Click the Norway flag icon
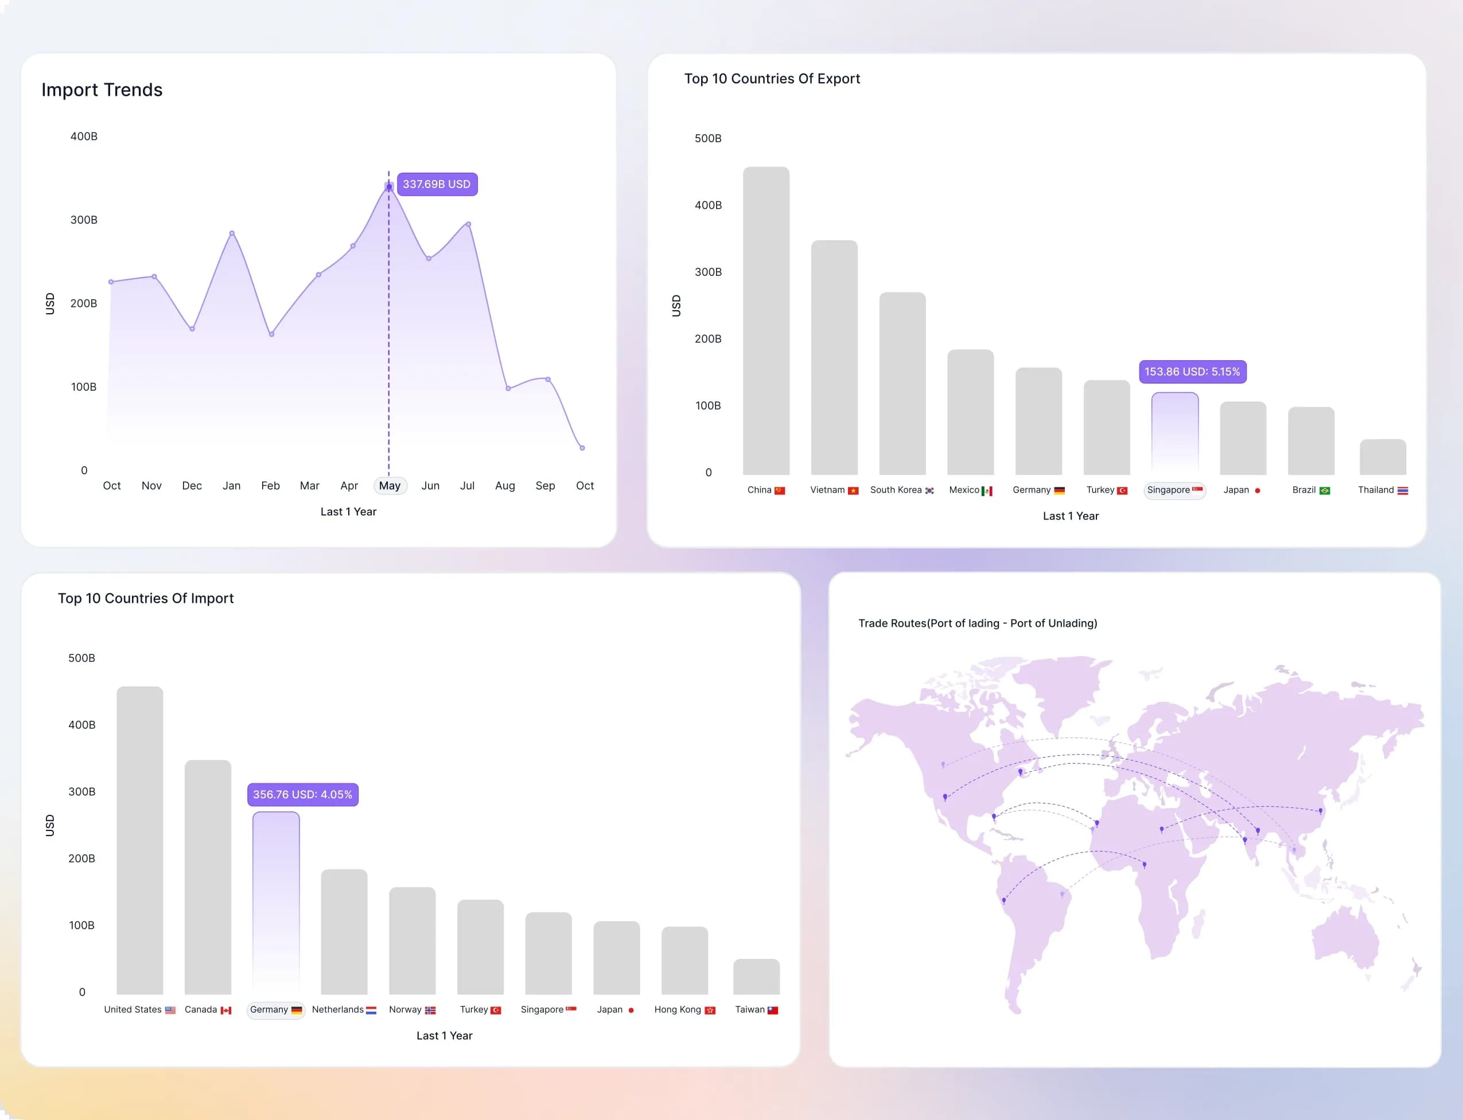1463x1120 pixels. [x=430, y=1010]
